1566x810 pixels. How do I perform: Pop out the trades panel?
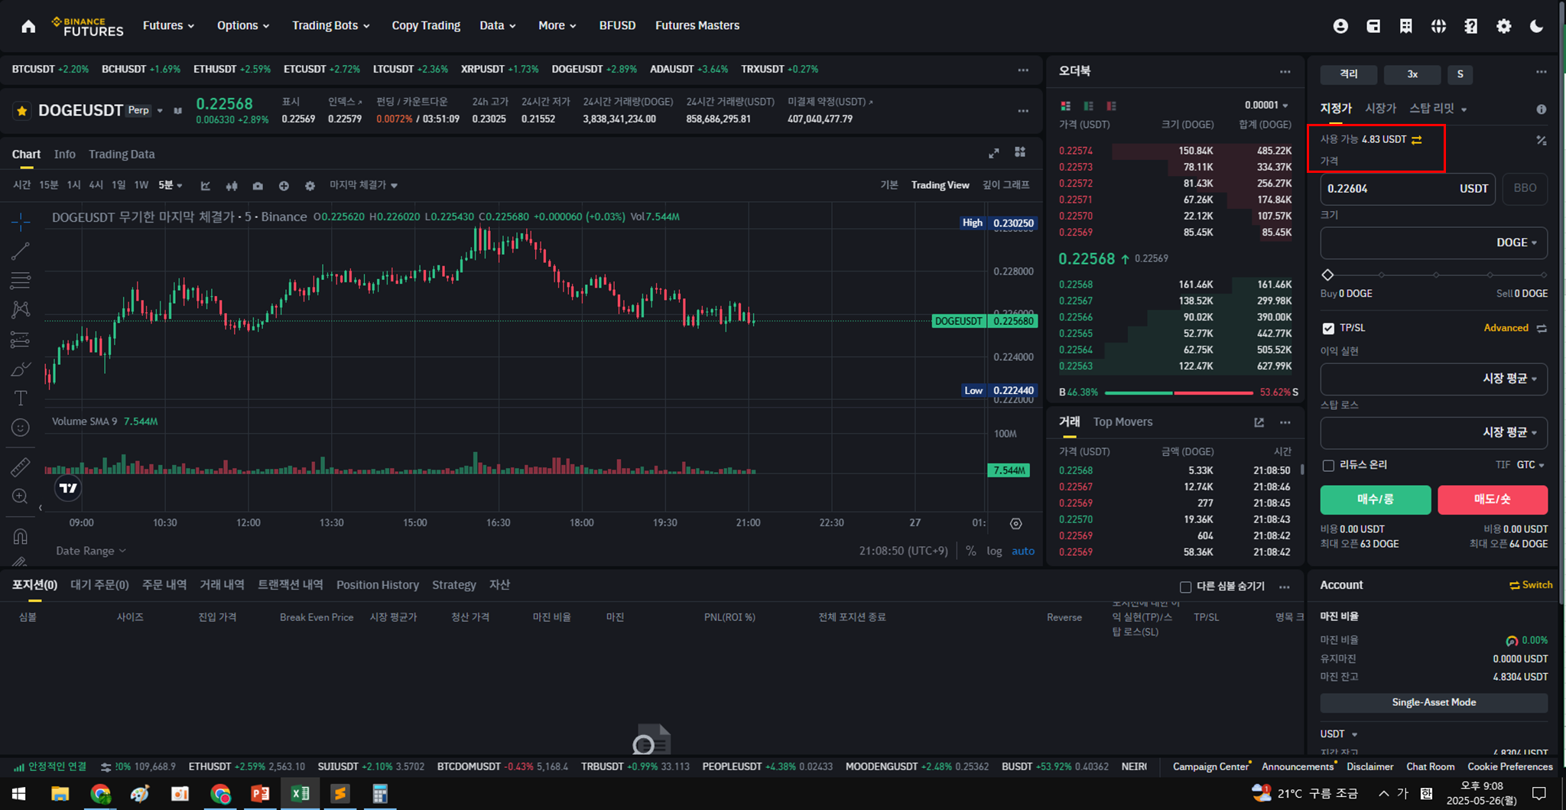point(1259,422)
